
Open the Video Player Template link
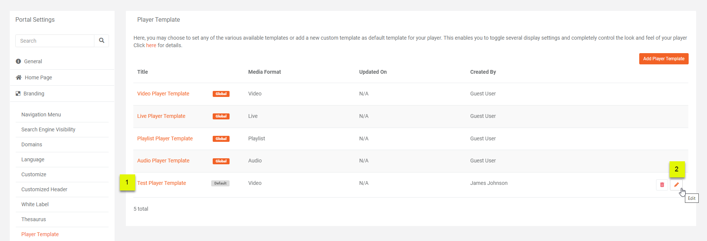[x=163, y=94]
